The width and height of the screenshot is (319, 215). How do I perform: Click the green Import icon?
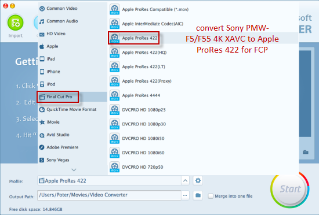pyautogui.click(x=16, y=23)
